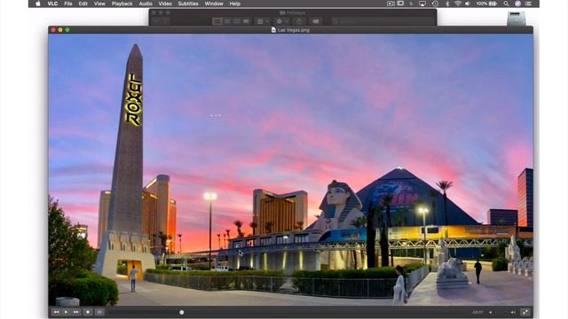The height and width of the screenshot is (319, 568).
Task: Set maximum volume with the loud speaker icon
Action: point(513,312)
